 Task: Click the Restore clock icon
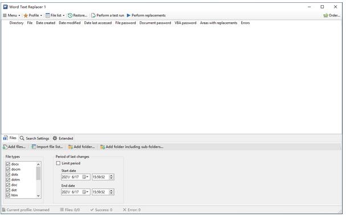point(70,15)
